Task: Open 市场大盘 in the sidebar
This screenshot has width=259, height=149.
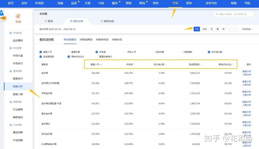Action: click(18, 56)
